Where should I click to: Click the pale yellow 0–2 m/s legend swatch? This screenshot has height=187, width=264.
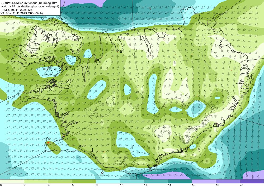pyautogui.click(x=12, y=181)
